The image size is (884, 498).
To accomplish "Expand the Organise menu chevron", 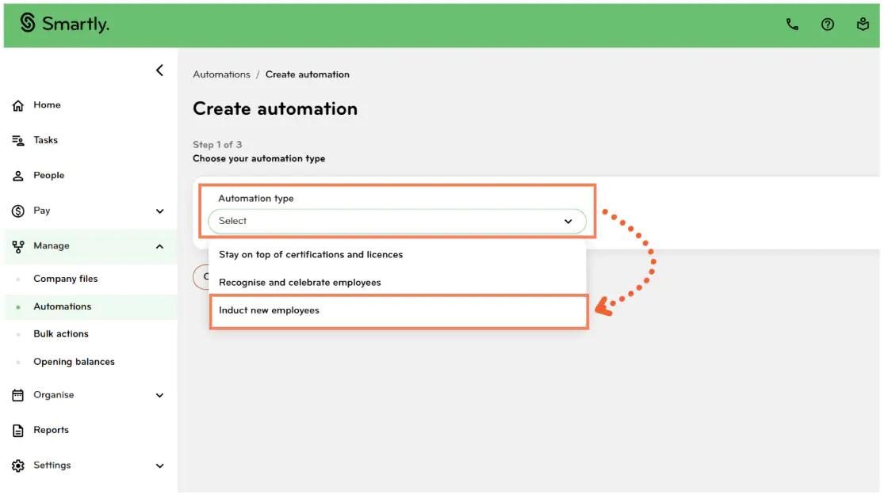I will pyautogui.click(x=159, y=395).
